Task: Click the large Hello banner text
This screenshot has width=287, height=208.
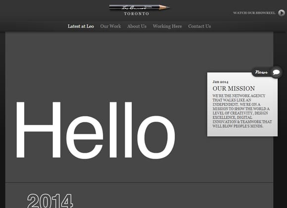Action: (x=96, y=130)
